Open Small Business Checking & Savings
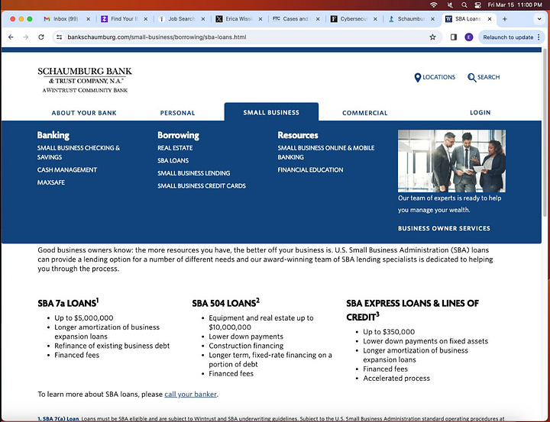550x422 pixels. click(79, 153)
